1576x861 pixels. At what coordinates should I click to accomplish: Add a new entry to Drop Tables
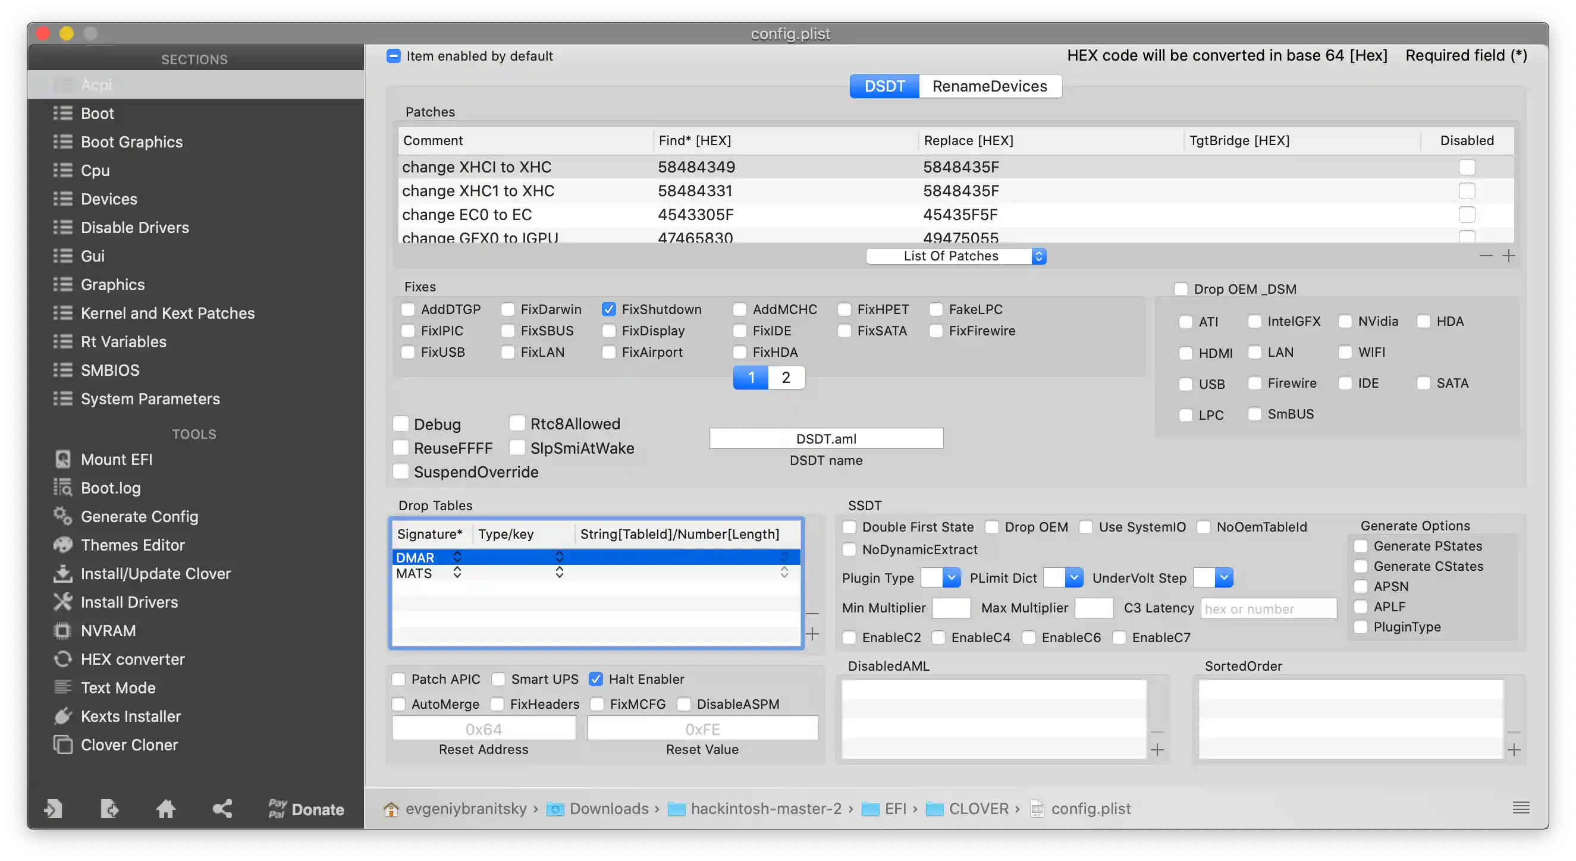pos(812,634)
